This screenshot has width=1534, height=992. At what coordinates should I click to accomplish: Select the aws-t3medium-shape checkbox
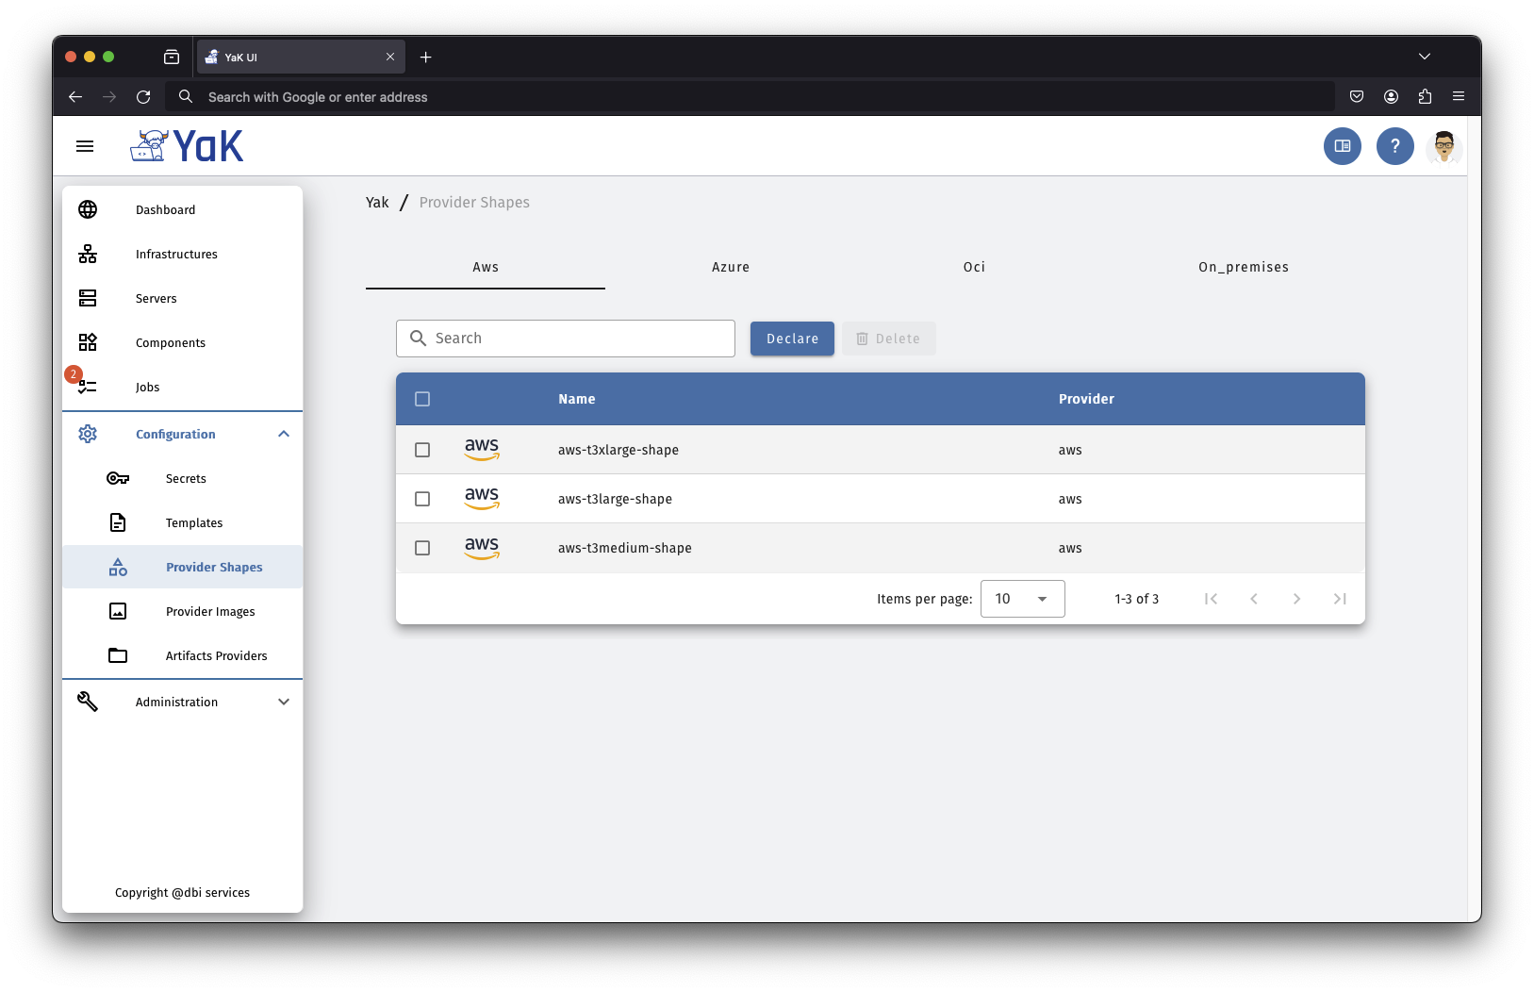(x=422, y=548)
